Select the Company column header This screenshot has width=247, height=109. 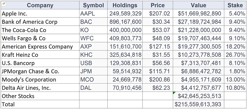coord(40,5)
